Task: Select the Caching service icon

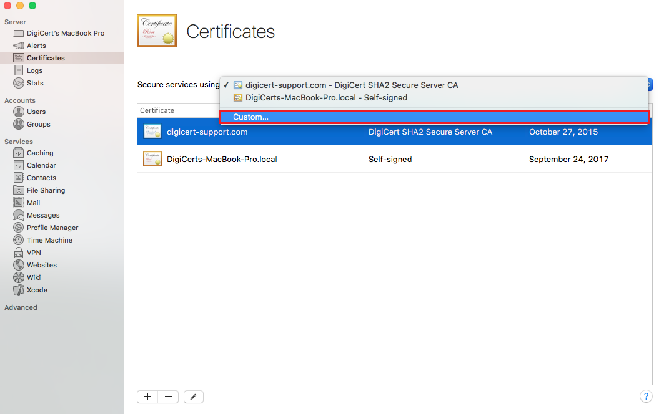Action: pos(19,153)
